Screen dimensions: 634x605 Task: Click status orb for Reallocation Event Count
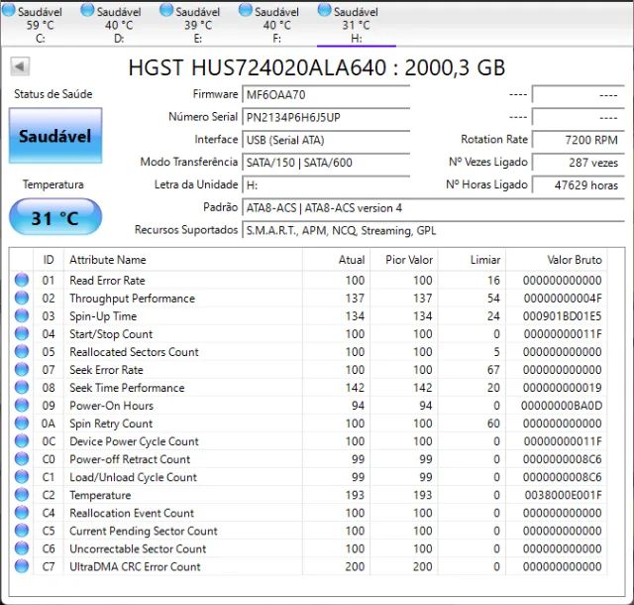pyautogui.click(x=22, y=513)
